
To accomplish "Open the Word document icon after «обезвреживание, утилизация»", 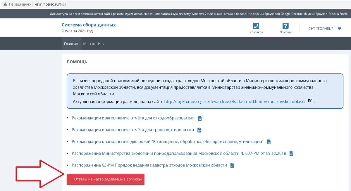I will point(269,142).
